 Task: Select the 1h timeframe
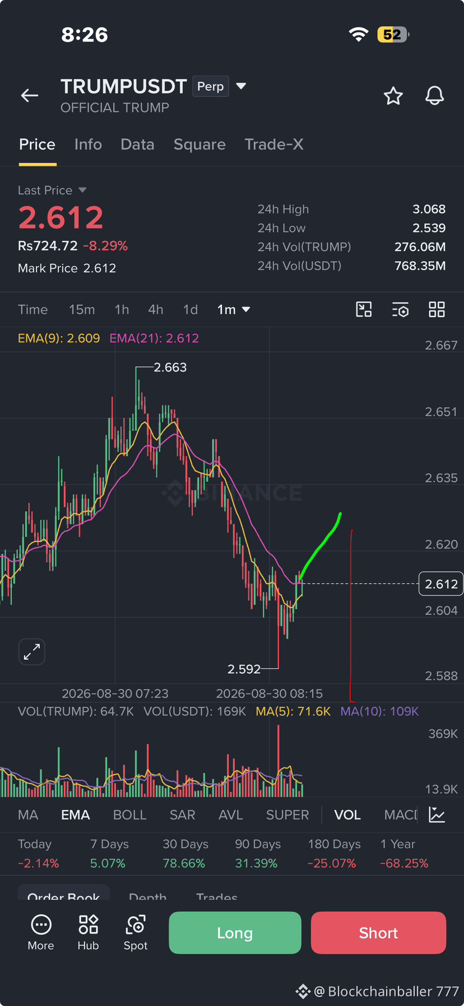pos(122,309)
